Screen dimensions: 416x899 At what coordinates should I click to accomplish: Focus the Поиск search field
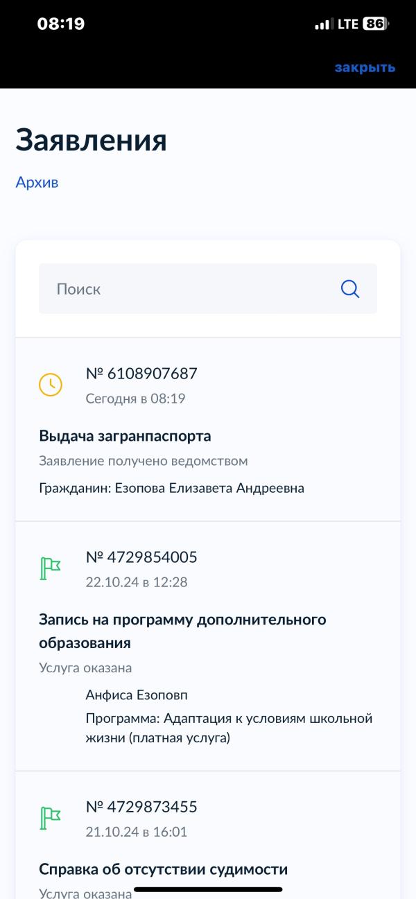coord(187,289)
